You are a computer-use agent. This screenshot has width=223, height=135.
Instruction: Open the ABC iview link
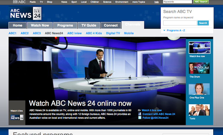coord(74,33)
